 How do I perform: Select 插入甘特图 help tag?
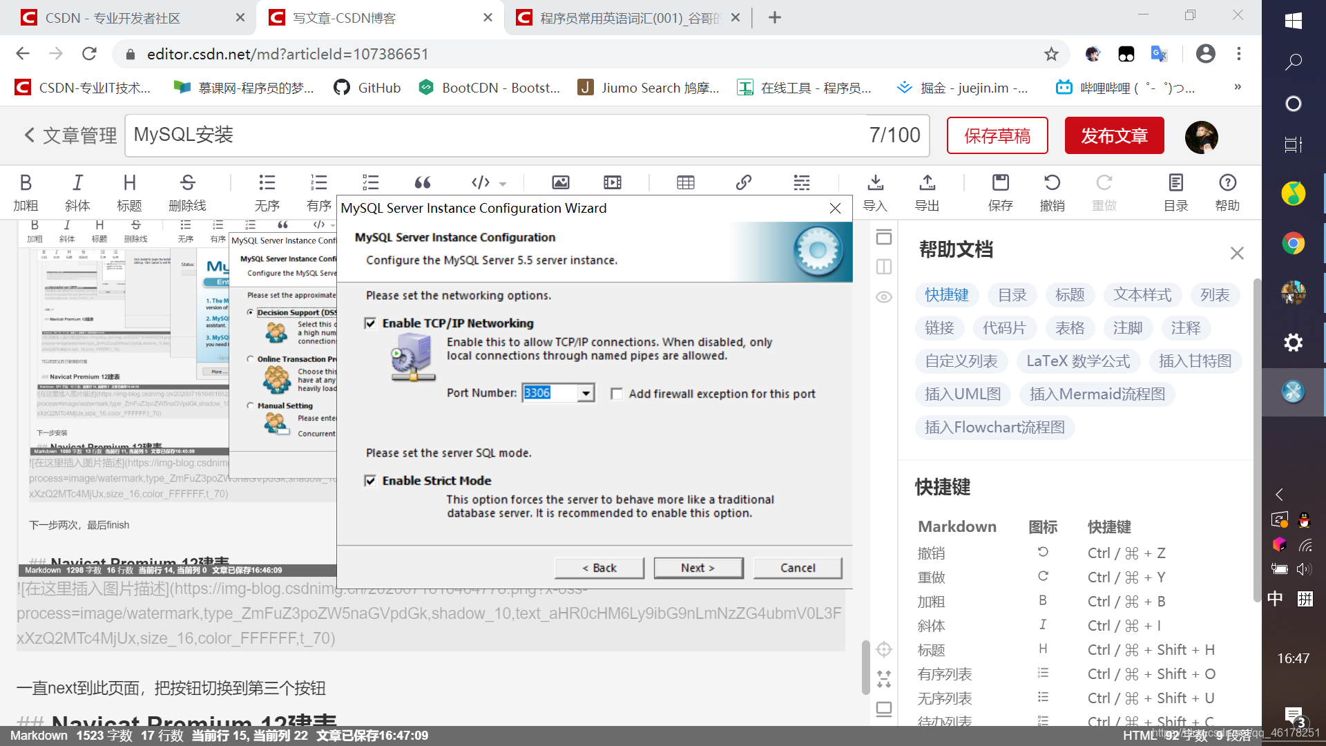(1195, 361)
